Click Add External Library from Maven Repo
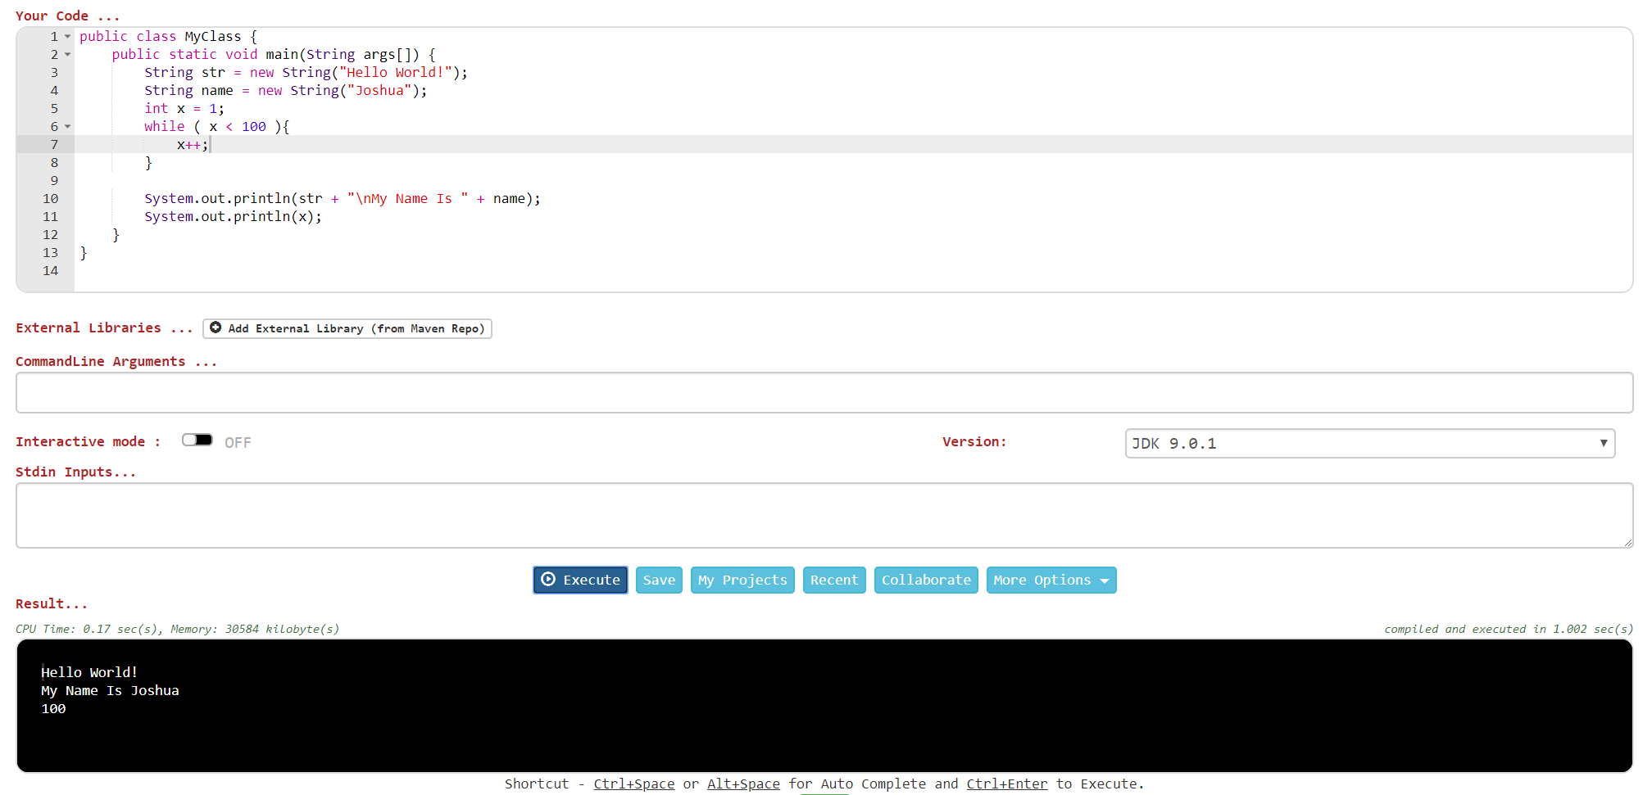 point(347,328)
